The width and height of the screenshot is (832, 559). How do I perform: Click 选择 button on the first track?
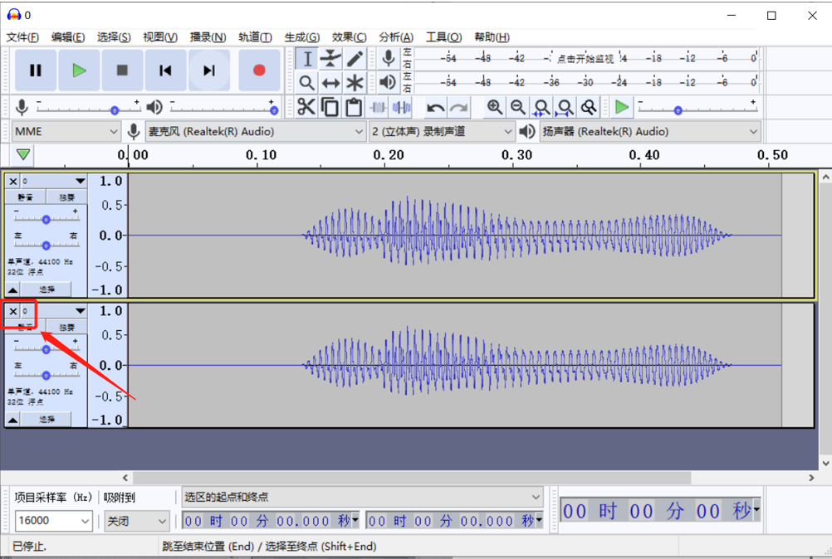46,289
